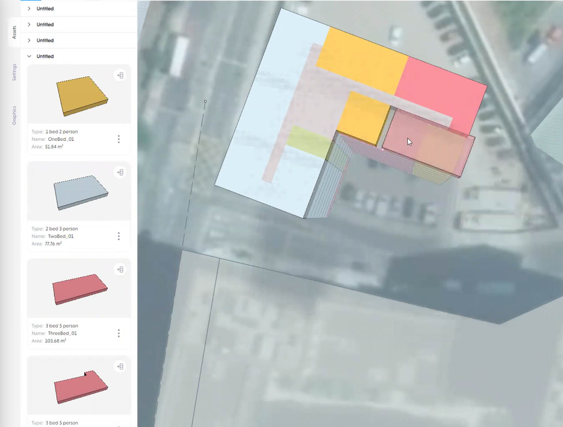
Task: Expand the topmost Untitled group
Action: point(29,9)
